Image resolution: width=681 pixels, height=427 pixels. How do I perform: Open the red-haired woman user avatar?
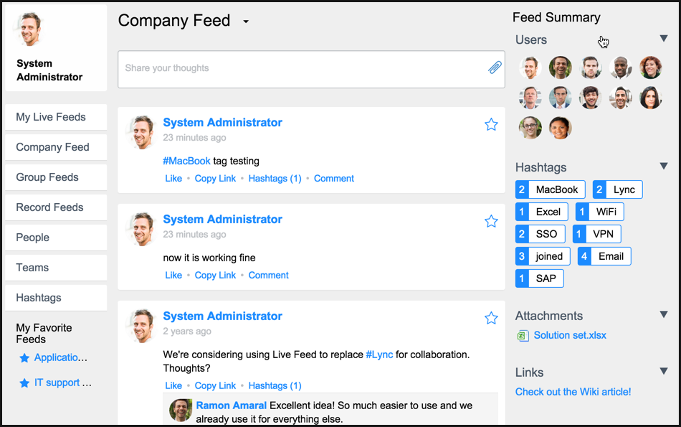tap(650, 67)
